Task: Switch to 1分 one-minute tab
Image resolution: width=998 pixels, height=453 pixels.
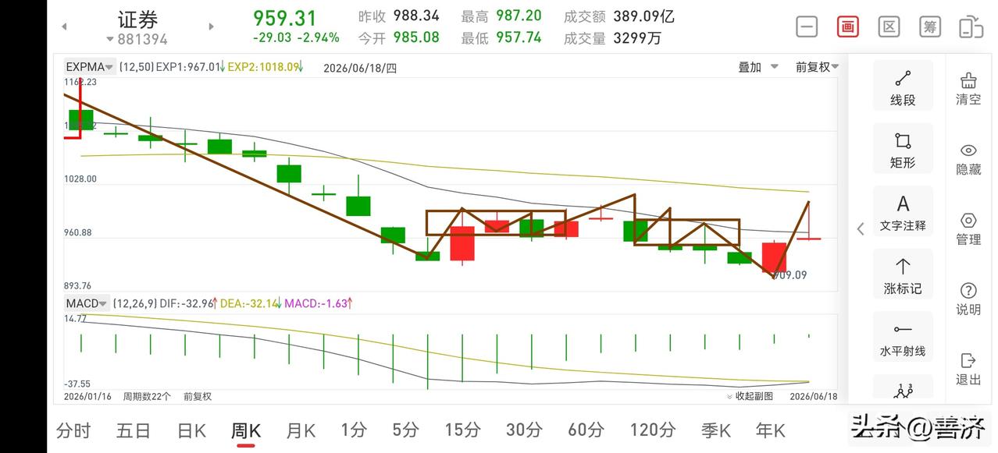Action: click(354, 430)
